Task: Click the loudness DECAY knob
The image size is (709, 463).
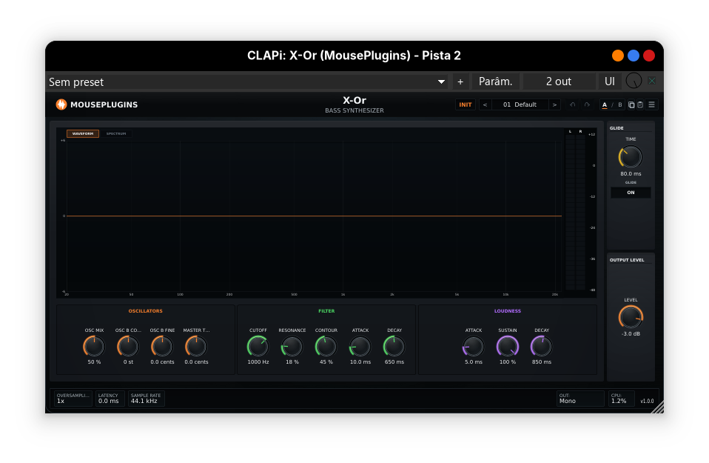Action: 541,347
